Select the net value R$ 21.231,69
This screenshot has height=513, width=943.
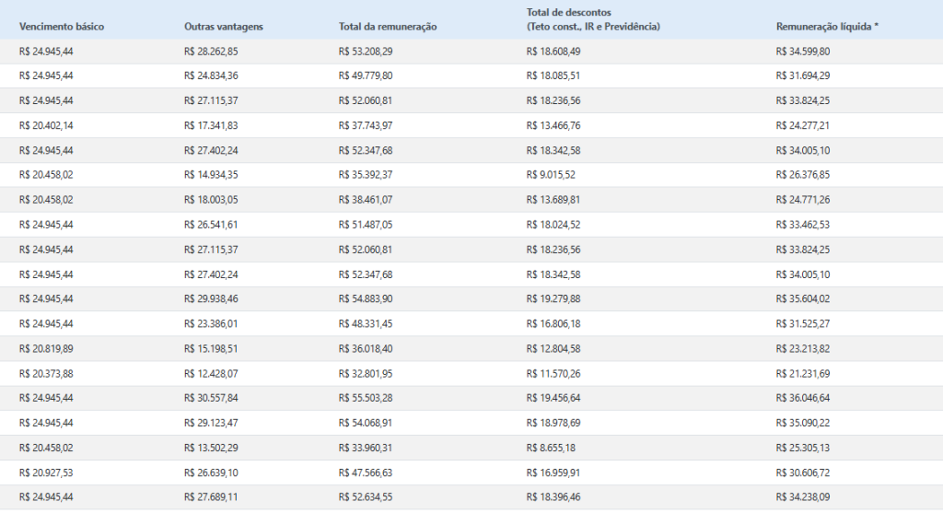pos(803,374)
